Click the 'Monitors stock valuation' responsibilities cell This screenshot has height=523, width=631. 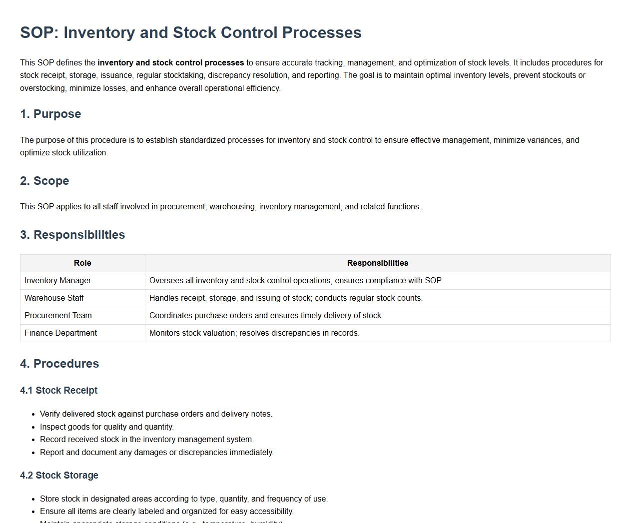(x=254, y=333)
